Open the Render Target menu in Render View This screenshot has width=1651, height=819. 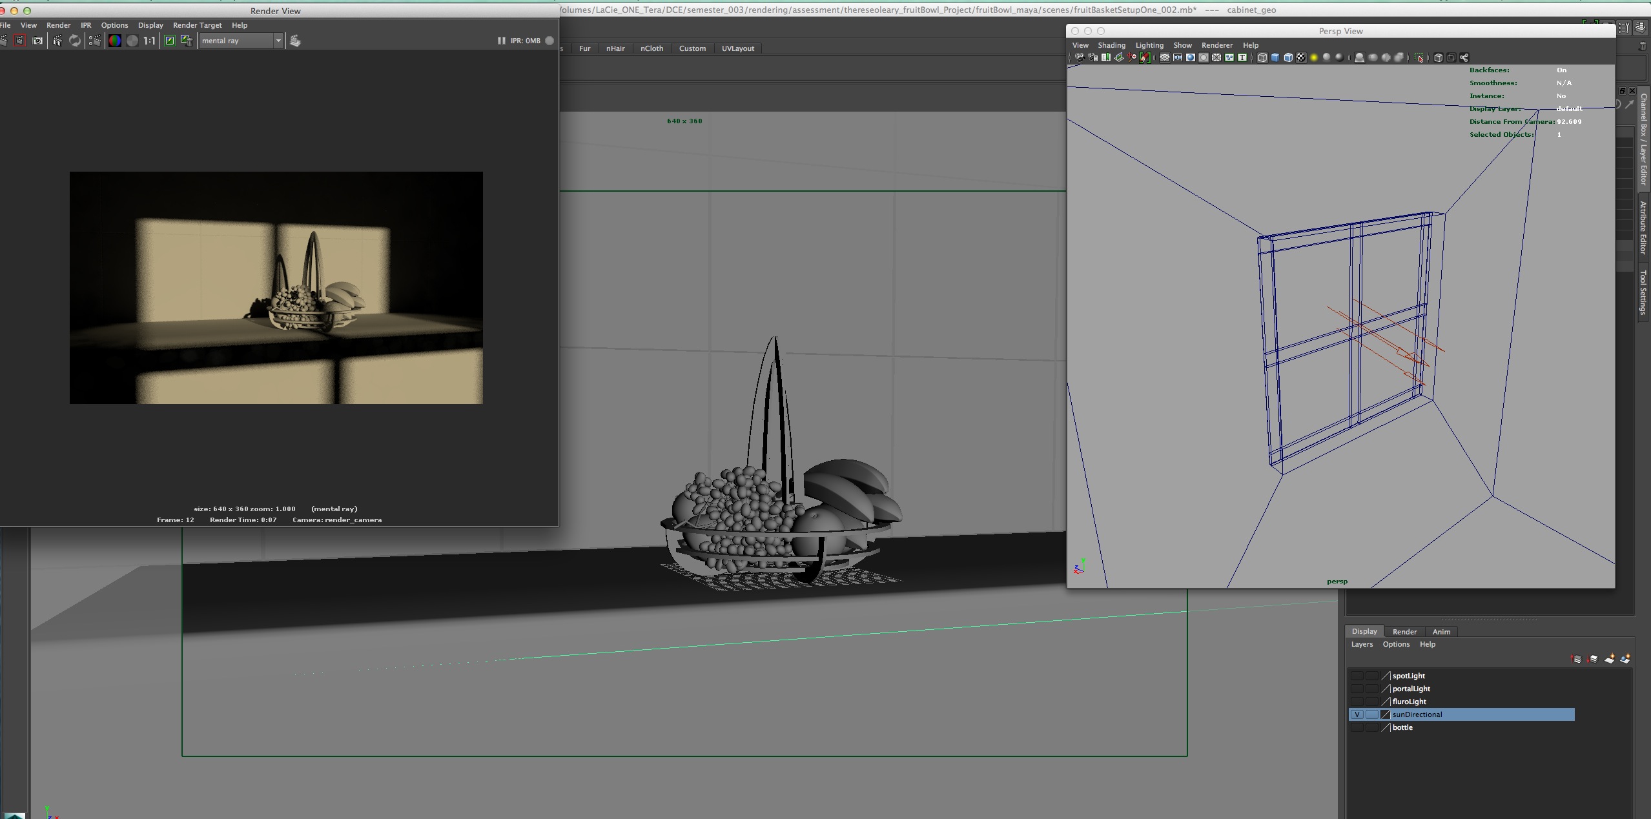click(x=197, y=25)
